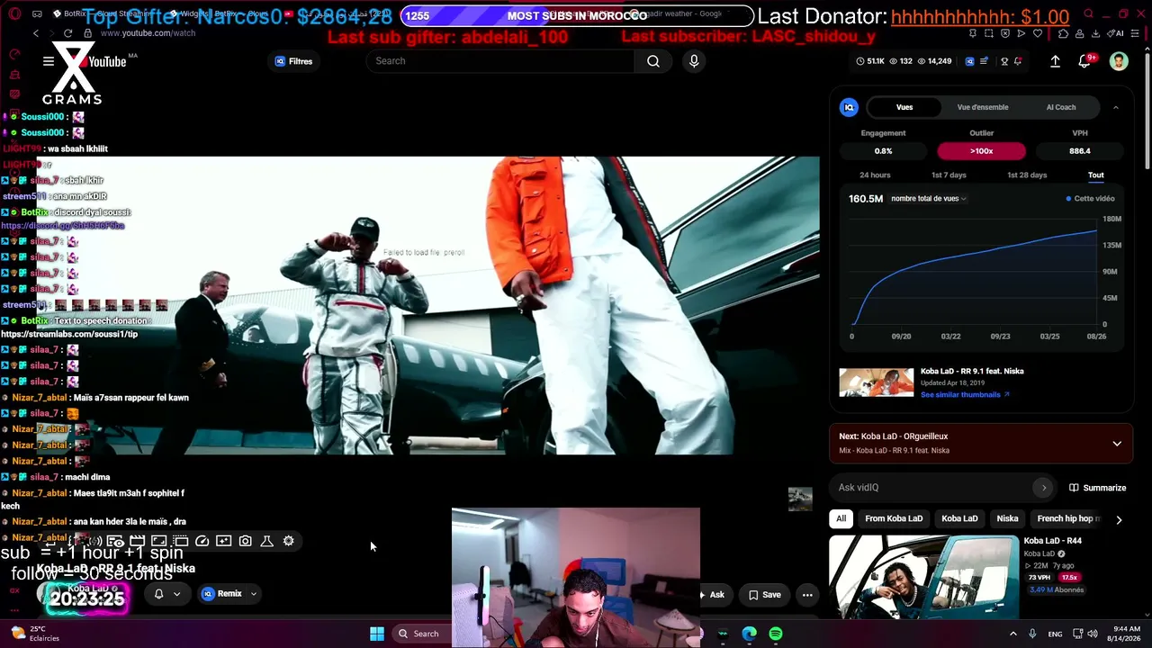Open the vidIQ icon in stats bar

969,61
